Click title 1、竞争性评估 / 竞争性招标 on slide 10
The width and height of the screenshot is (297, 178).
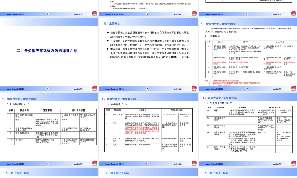(218, 24)
